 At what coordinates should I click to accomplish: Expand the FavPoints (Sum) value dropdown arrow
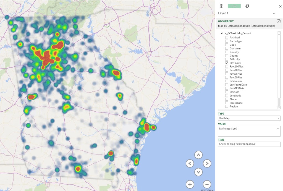(x=278, y=129)
